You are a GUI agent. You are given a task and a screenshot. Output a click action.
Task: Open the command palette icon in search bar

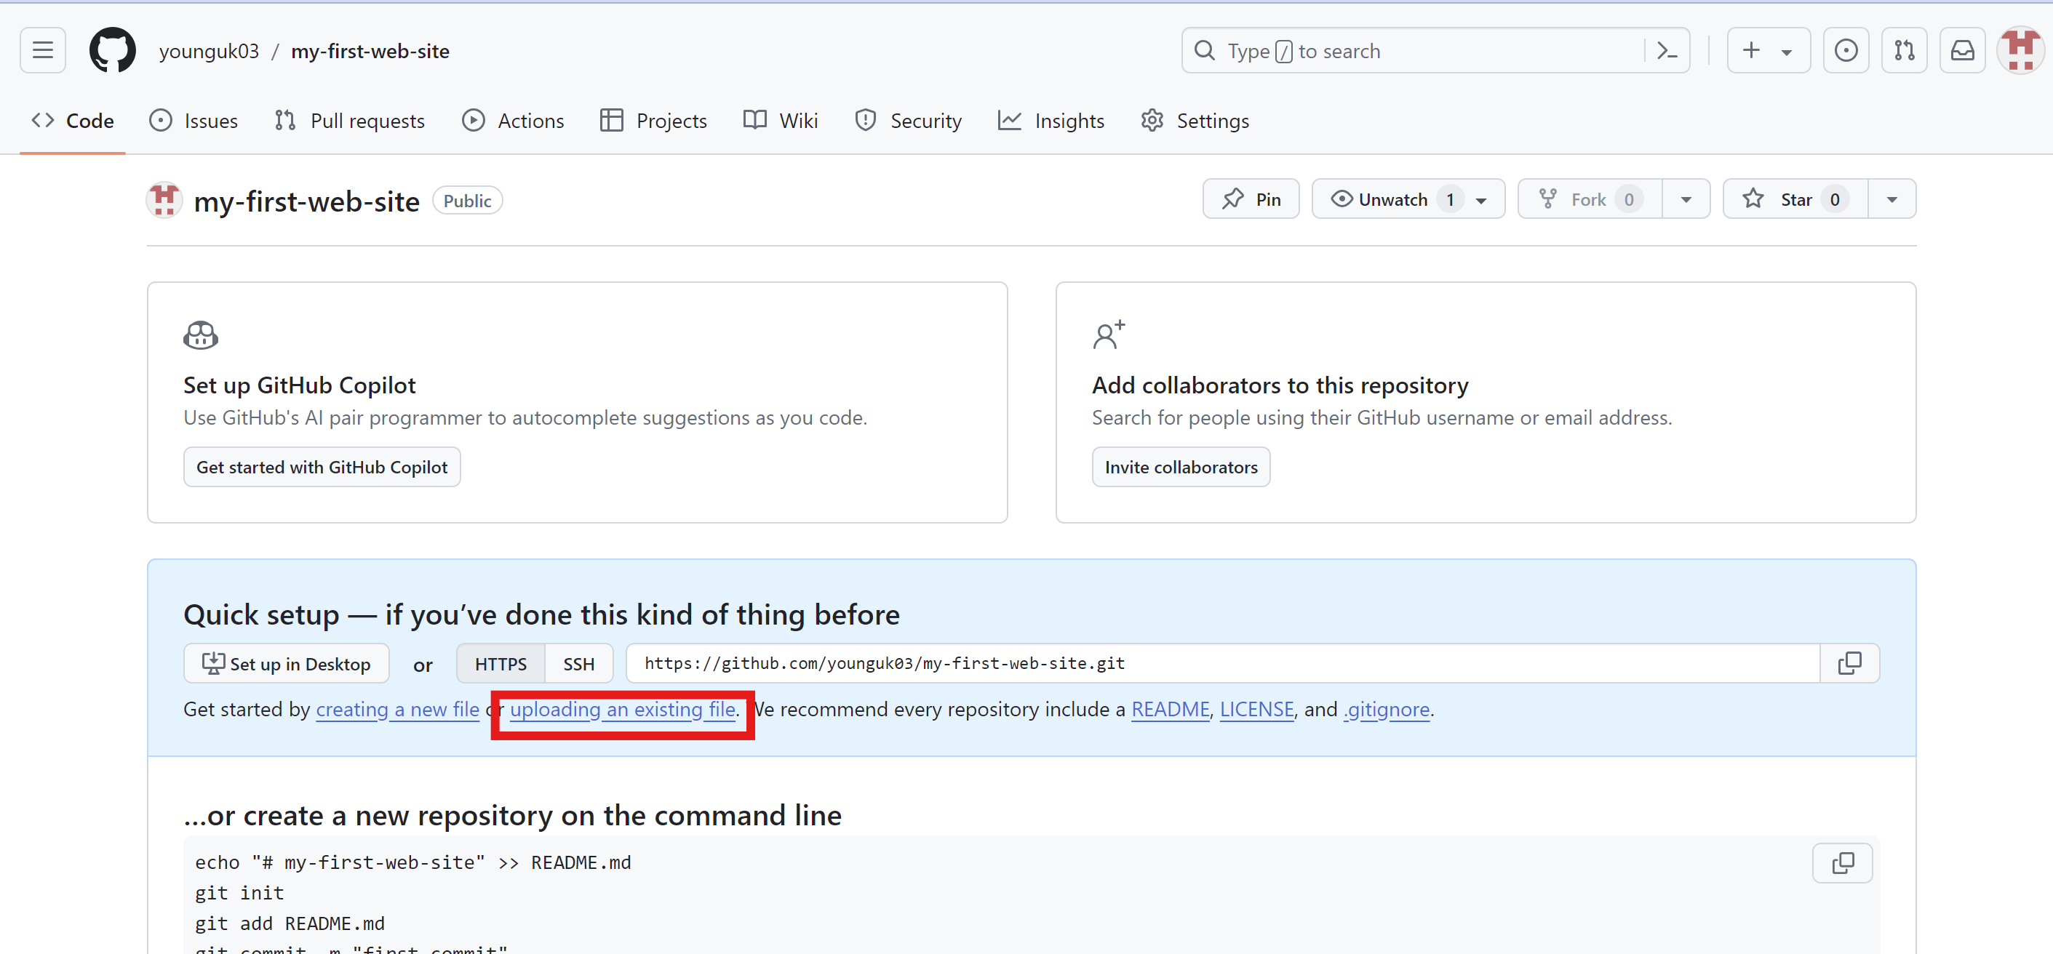1667,51
